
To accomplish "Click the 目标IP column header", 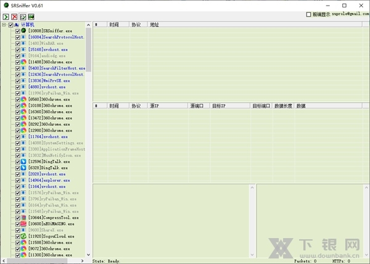I will [x=219, y=105].
